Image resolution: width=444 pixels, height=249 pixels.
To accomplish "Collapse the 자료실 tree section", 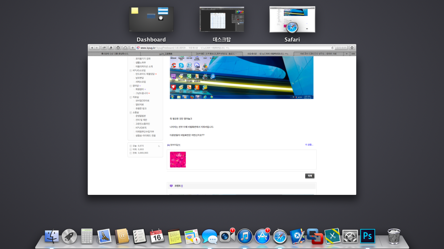I will point(131,97).
